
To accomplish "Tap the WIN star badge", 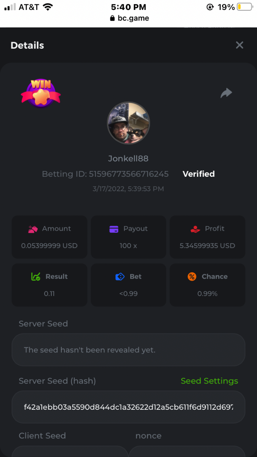I will pos(41,93).
